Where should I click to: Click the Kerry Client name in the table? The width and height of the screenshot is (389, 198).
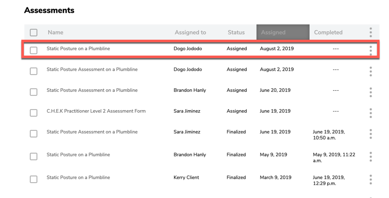[187, 178]
